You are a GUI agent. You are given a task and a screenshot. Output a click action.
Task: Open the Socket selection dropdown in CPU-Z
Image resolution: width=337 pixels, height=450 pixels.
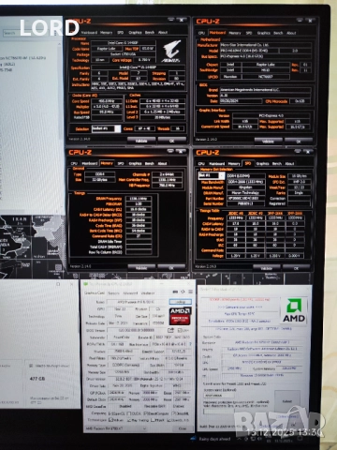click(x=106, y=128)
